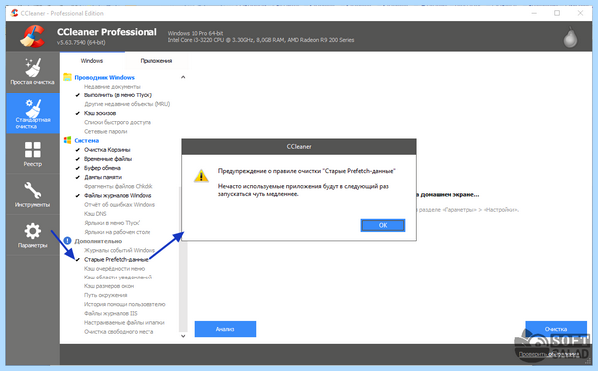Uncheck Буфер обмена

(x=78, y=168)
